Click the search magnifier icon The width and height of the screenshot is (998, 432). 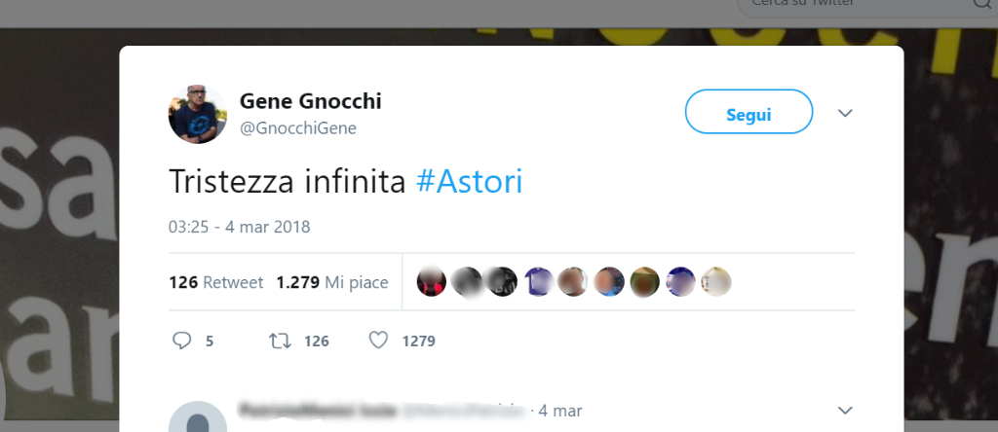click(980, 4)
